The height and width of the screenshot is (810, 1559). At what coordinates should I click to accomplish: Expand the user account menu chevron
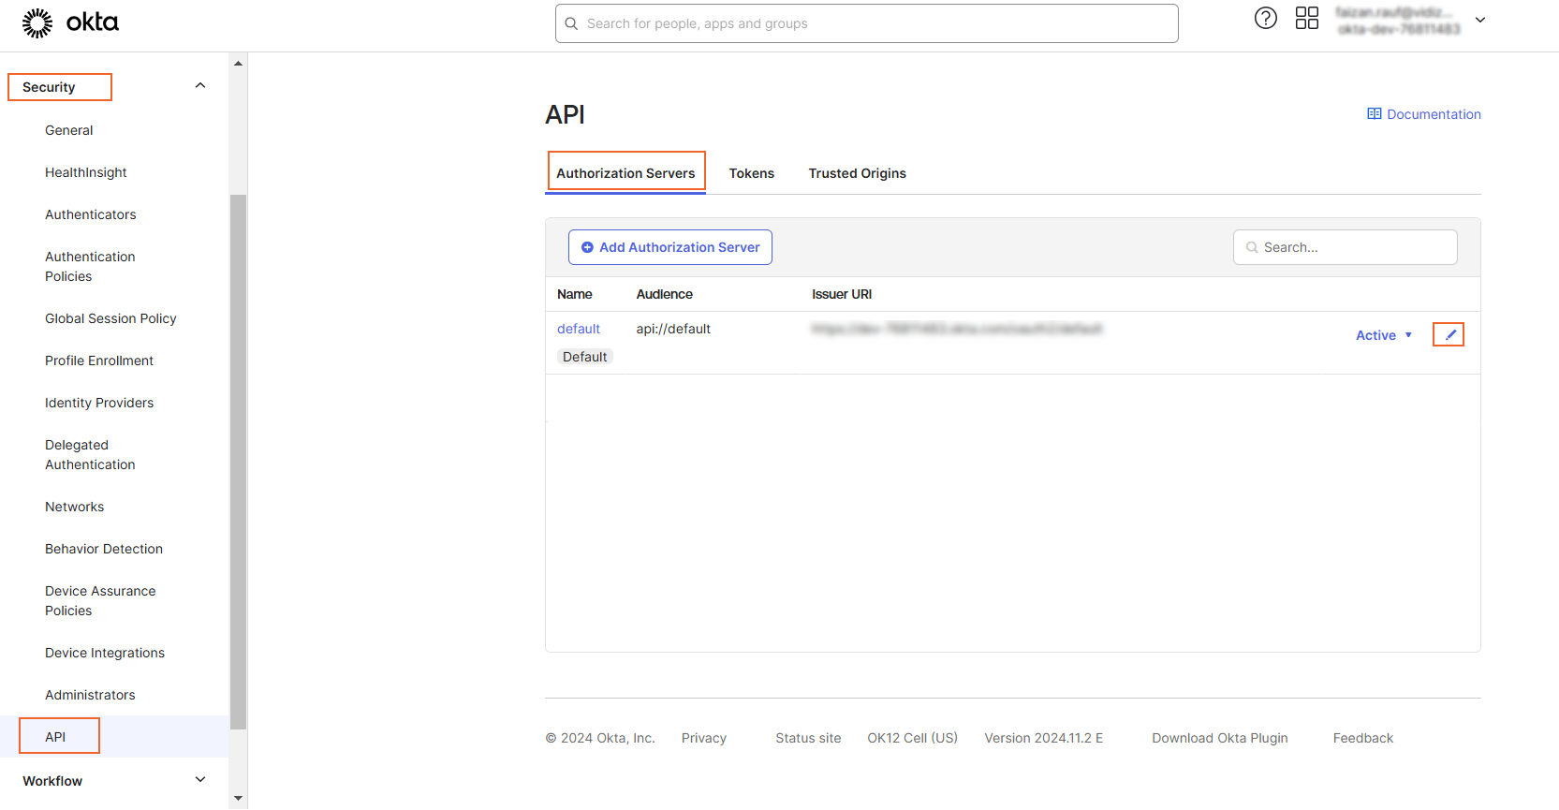pos(1480,20)
